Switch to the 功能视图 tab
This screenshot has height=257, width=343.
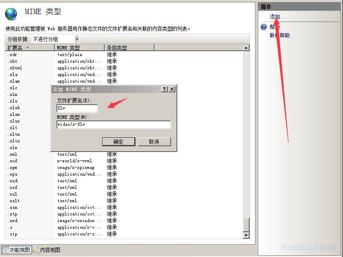coord(17,250)
